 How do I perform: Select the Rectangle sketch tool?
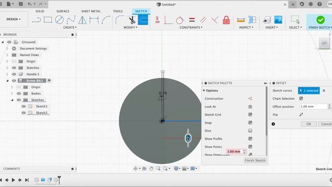[48, 20]
